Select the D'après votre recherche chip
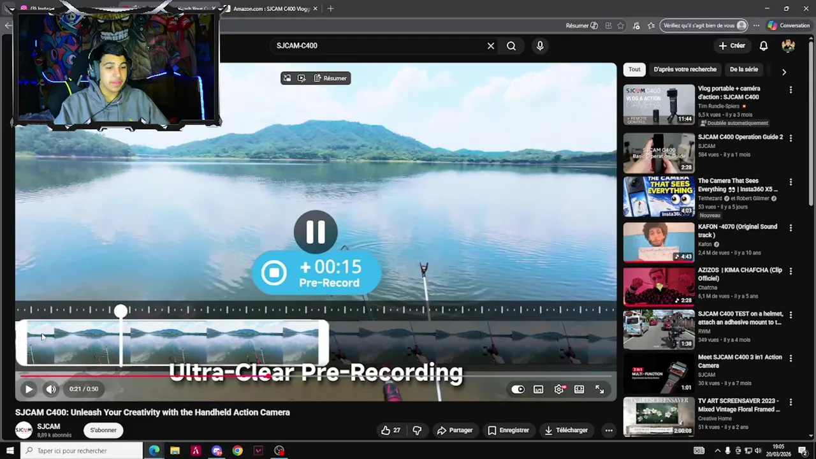The width and height of the screenshot is (816, 459). click(685, 69)
